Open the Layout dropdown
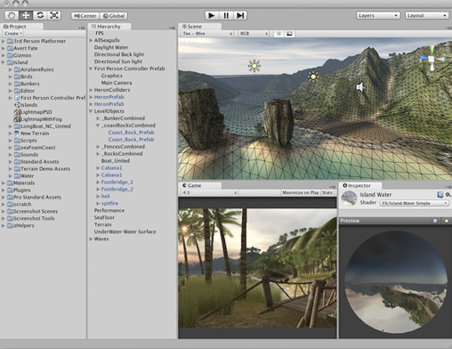 coord(427,15)
